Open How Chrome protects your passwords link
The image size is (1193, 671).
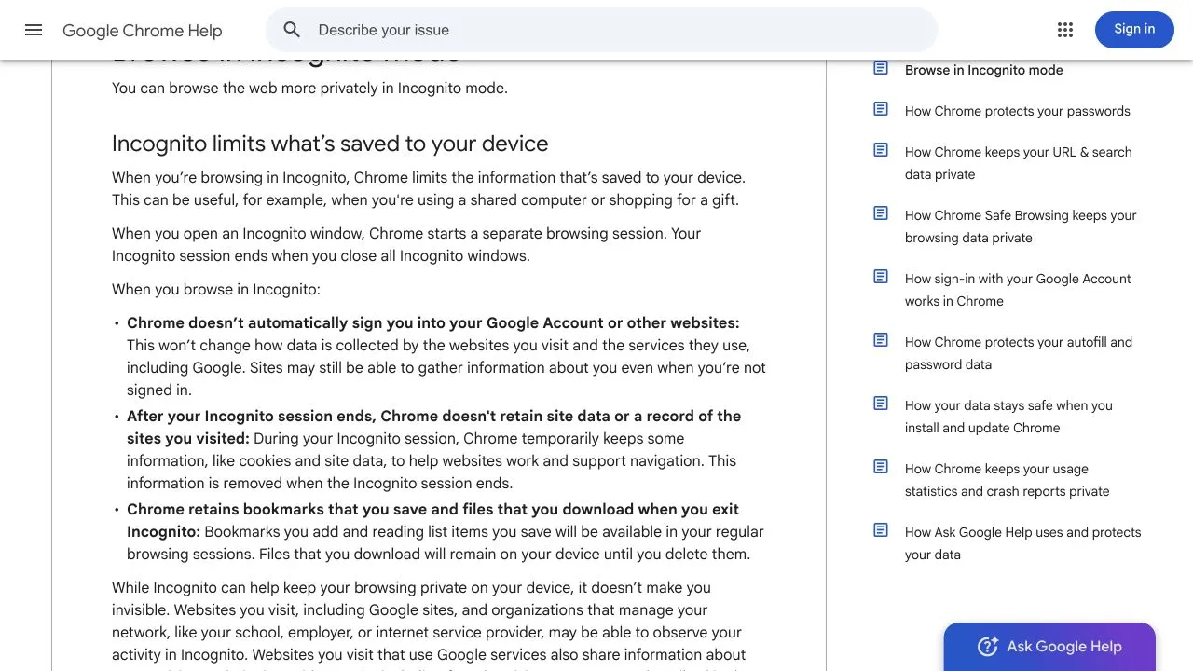[x=1017, y=111]
